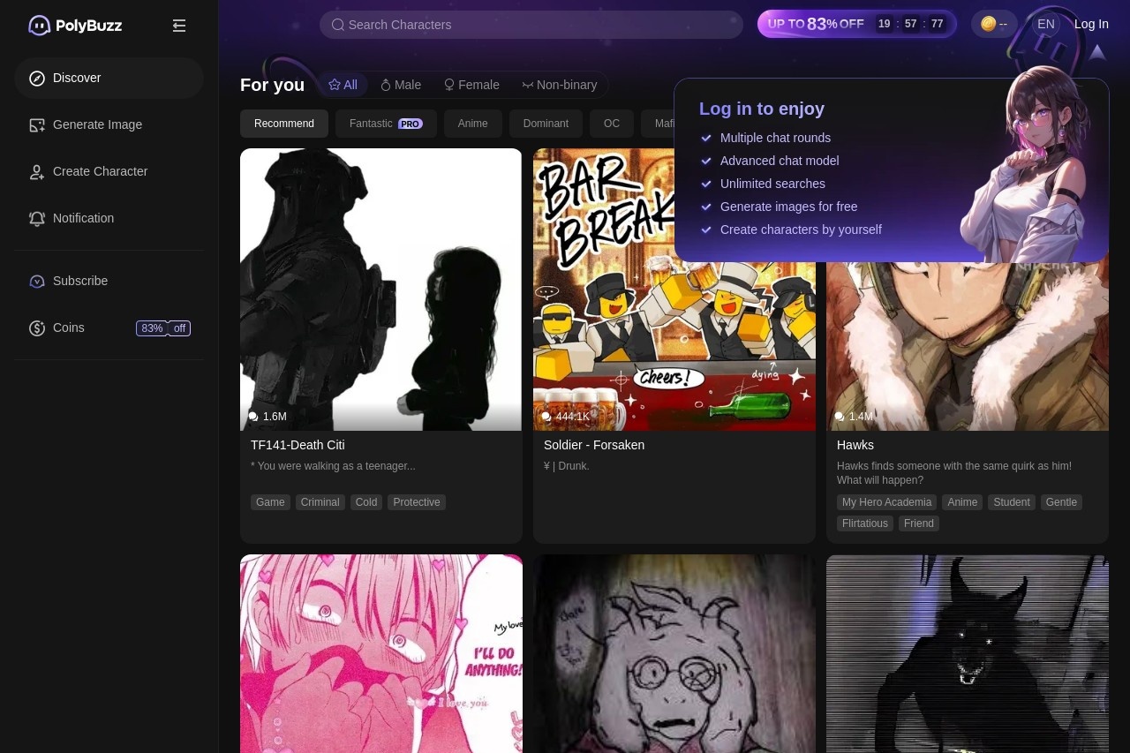This screenshot has height=753, width=1130.
Task: Open Create Character in the sidebar
Action: [109, 171]
